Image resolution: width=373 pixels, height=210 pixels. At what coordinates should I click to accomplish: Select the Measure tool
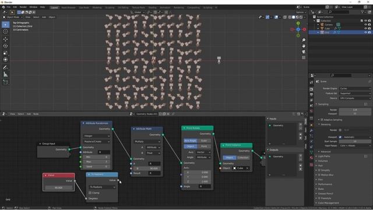coord(5,75)
